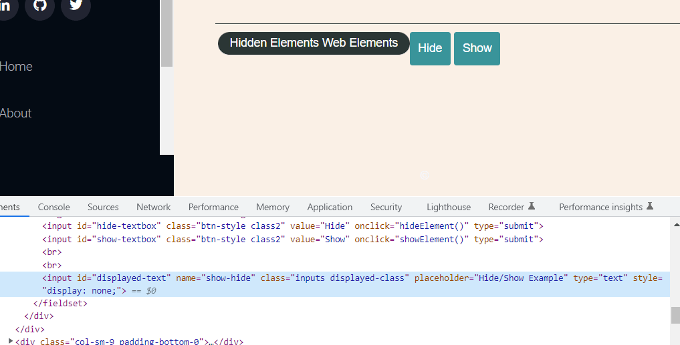Switch to the Console tab
This screenshot has width=680, height=345.
[53, 207]
